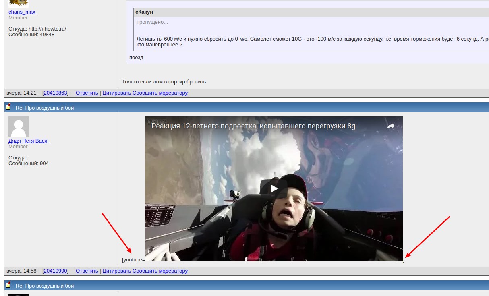489x296 pixels.
Task: Quote Дядя Петя Вася's video post
Action: pos(116,271)
